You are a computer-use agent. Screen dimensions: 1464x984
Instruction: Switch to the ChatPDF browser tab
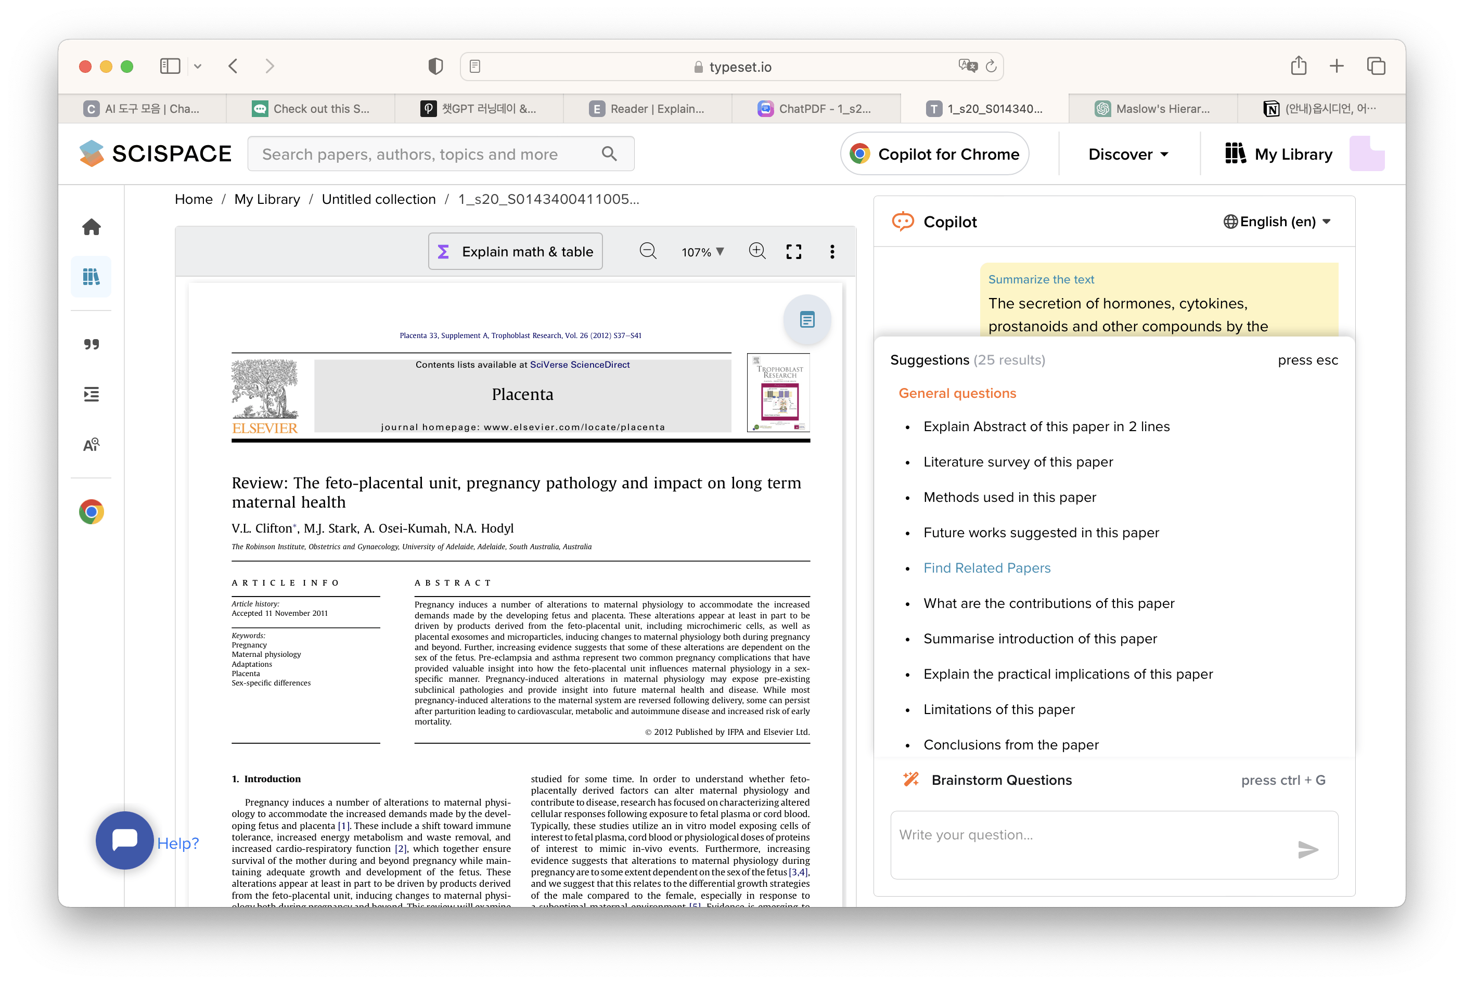pyautogui.click(x=816, y=109)
